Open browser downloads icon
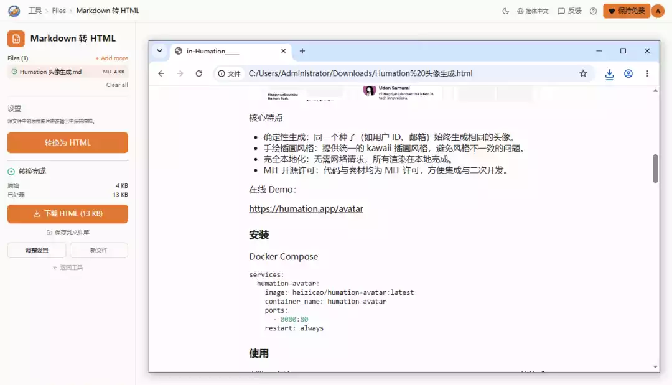Image resolution: width=672 pixels, height=385 pixels. [x=609, y=74]
